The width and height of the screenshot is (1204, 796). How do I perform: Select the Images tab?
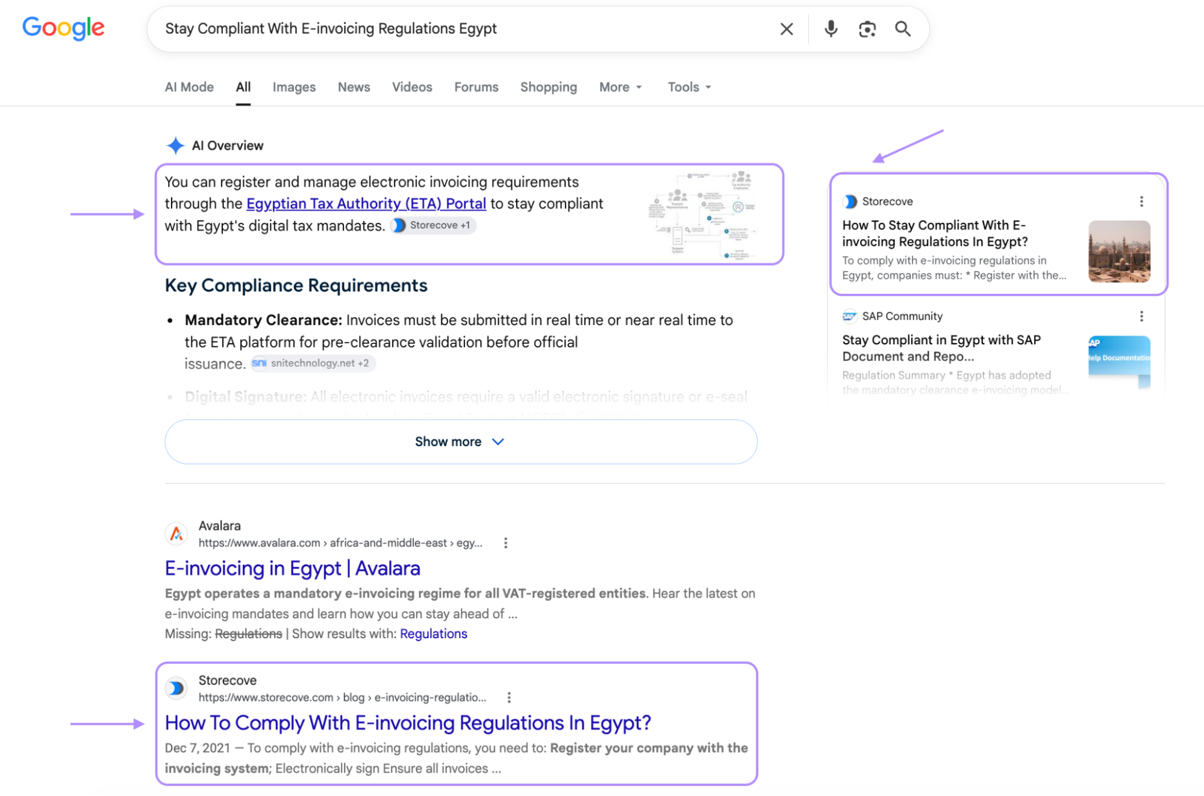294,87
